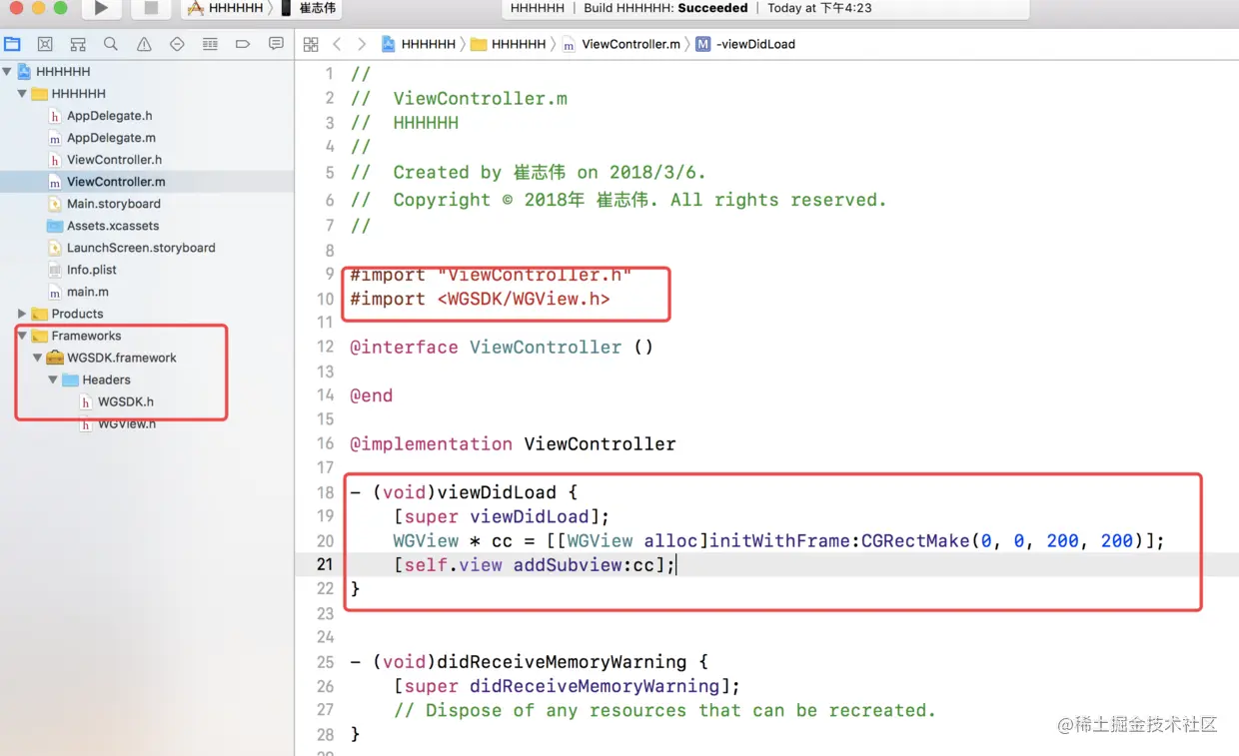
Task: Open the Issue navigator warning icon
Action: point(144,44)
